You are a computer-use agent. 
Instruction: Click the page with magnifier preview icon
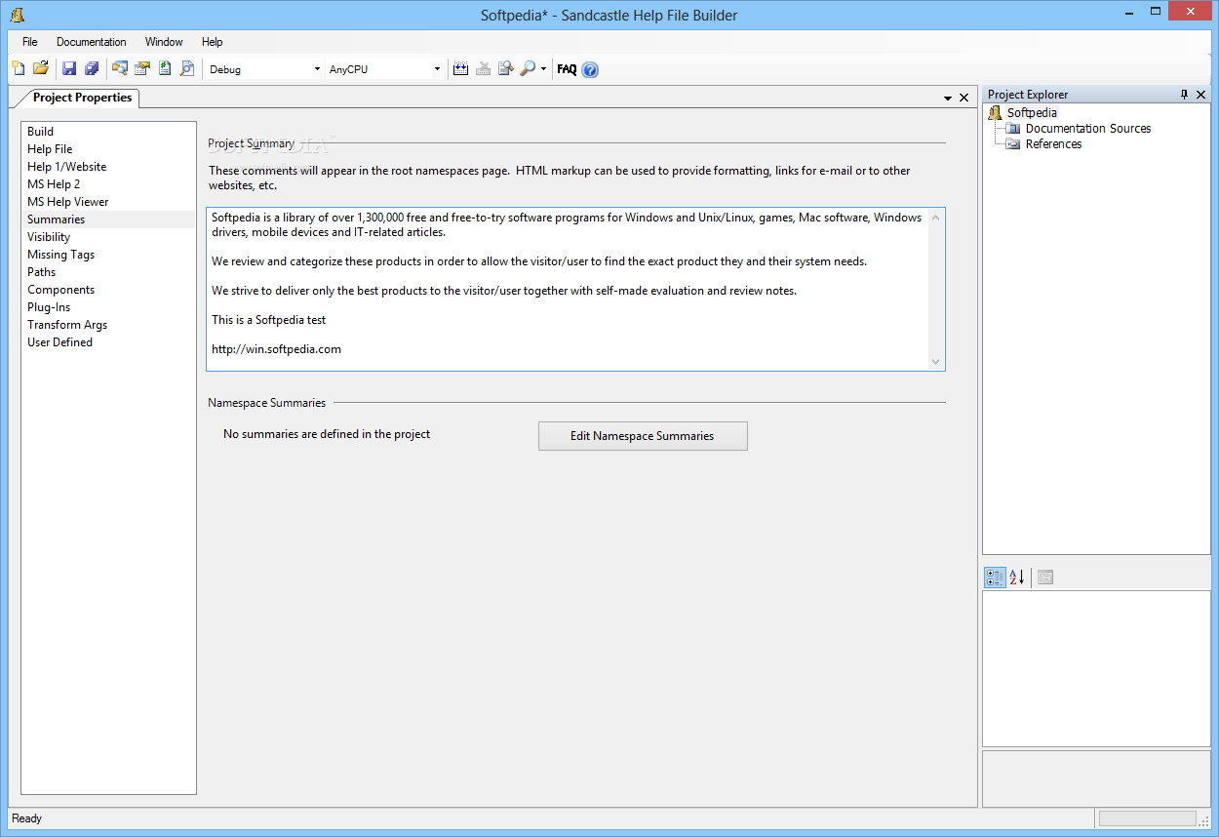coord(187,68)
